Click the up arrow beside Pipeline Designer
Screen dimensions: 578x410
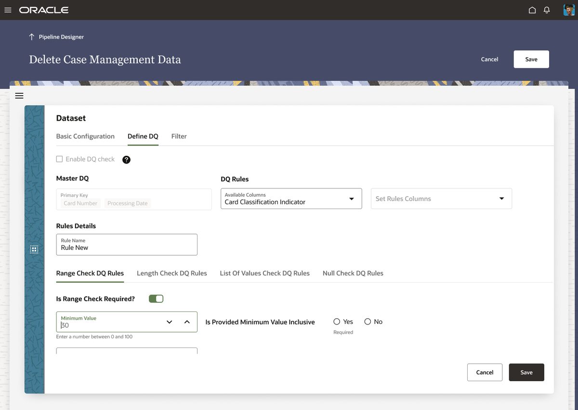point(32,37)
